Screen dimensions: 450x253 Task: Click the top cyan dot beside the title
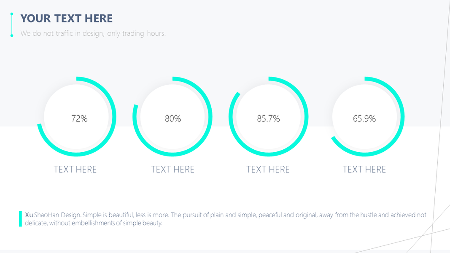12,14
